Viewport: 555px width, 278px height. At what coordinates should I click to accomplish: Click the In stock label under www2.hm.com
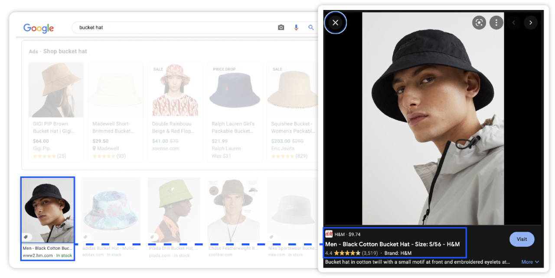click(x=64, y=255)
